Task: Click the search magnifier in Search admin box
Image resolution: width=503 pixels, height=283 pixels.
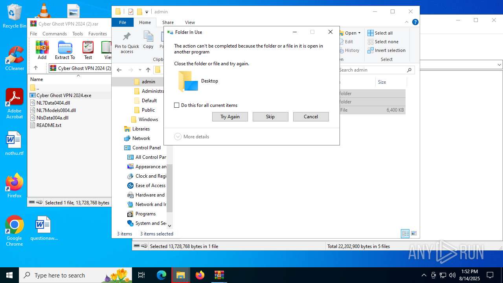Action: pos(409,70)
